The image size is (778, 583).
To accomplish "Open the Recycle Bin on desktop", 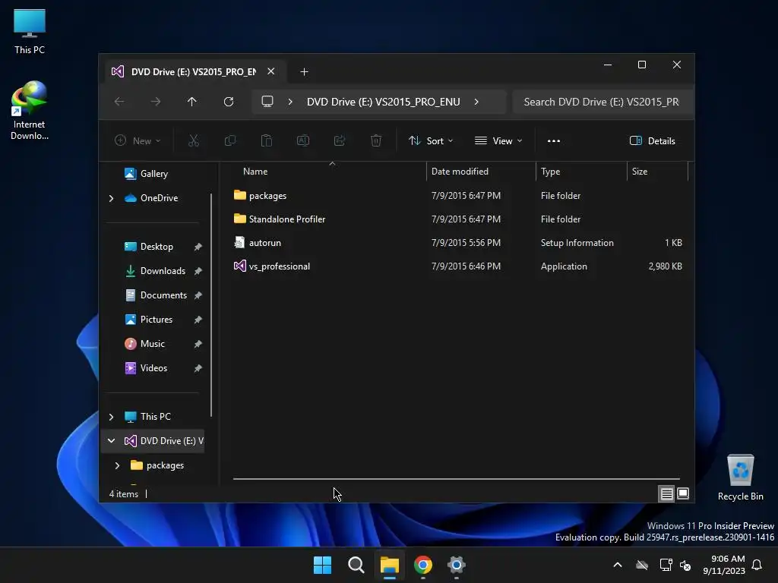I will [740, 477].
